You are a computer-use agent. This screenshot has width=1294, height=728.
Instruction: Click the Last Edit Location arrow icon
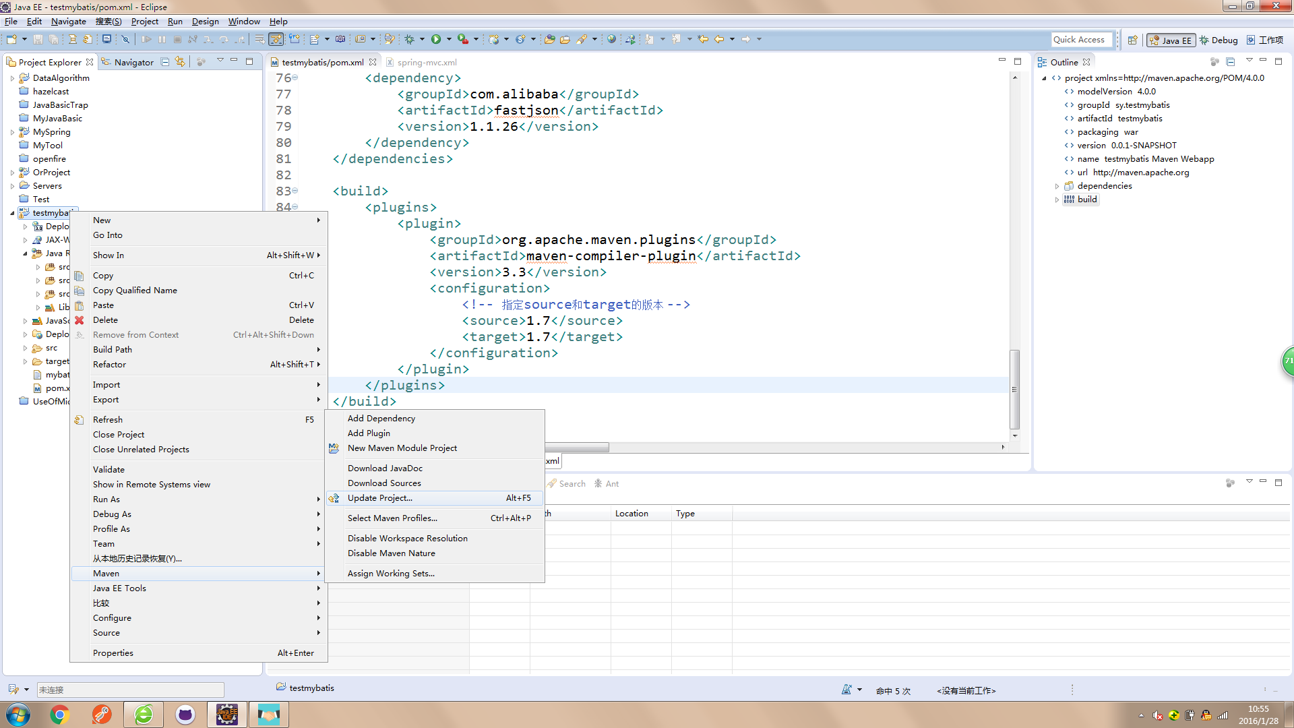(x=703, y=39)
